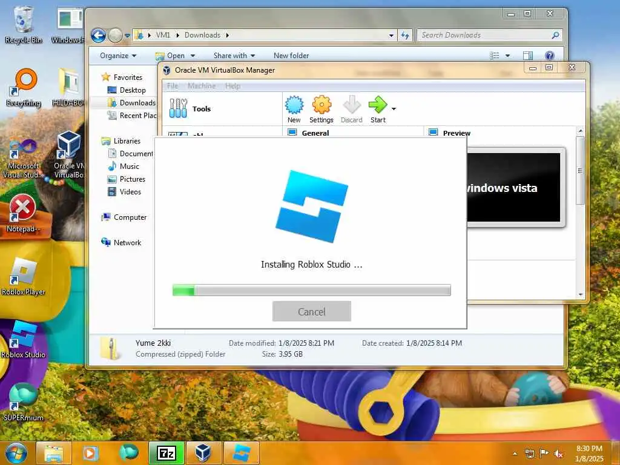Screen dimensions: 620x465
Task: Open the Roblox Player desktop shortcut
Action: pyautogui.click(x=23, y=277)
